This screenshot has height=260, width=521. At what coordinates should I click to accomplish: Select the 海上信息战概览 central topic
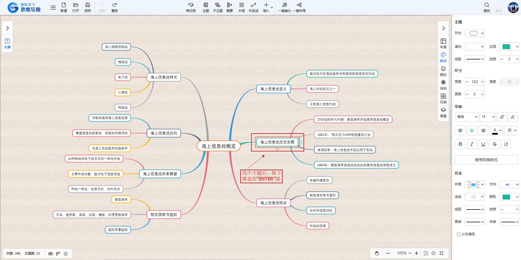(x=219, y=146)
